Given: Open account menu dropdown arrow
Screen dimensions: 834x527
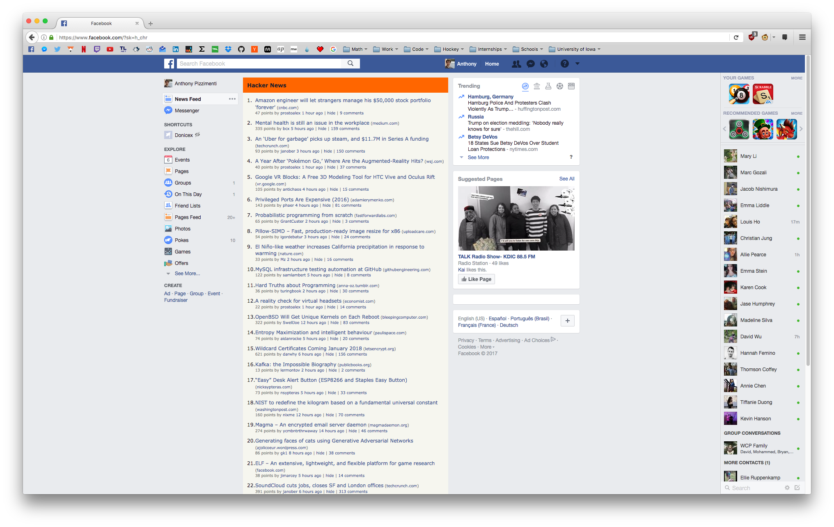Looking at the screenshot, I should click(577, 64).
